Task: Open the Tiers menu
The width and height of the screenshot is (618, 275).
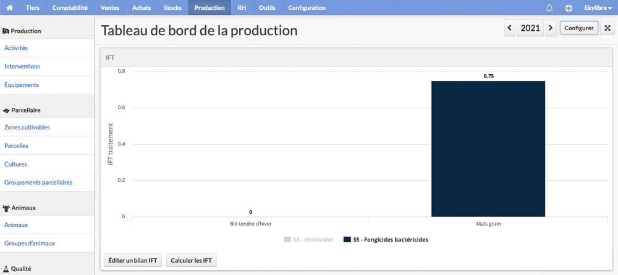Action: pos(33,7)
